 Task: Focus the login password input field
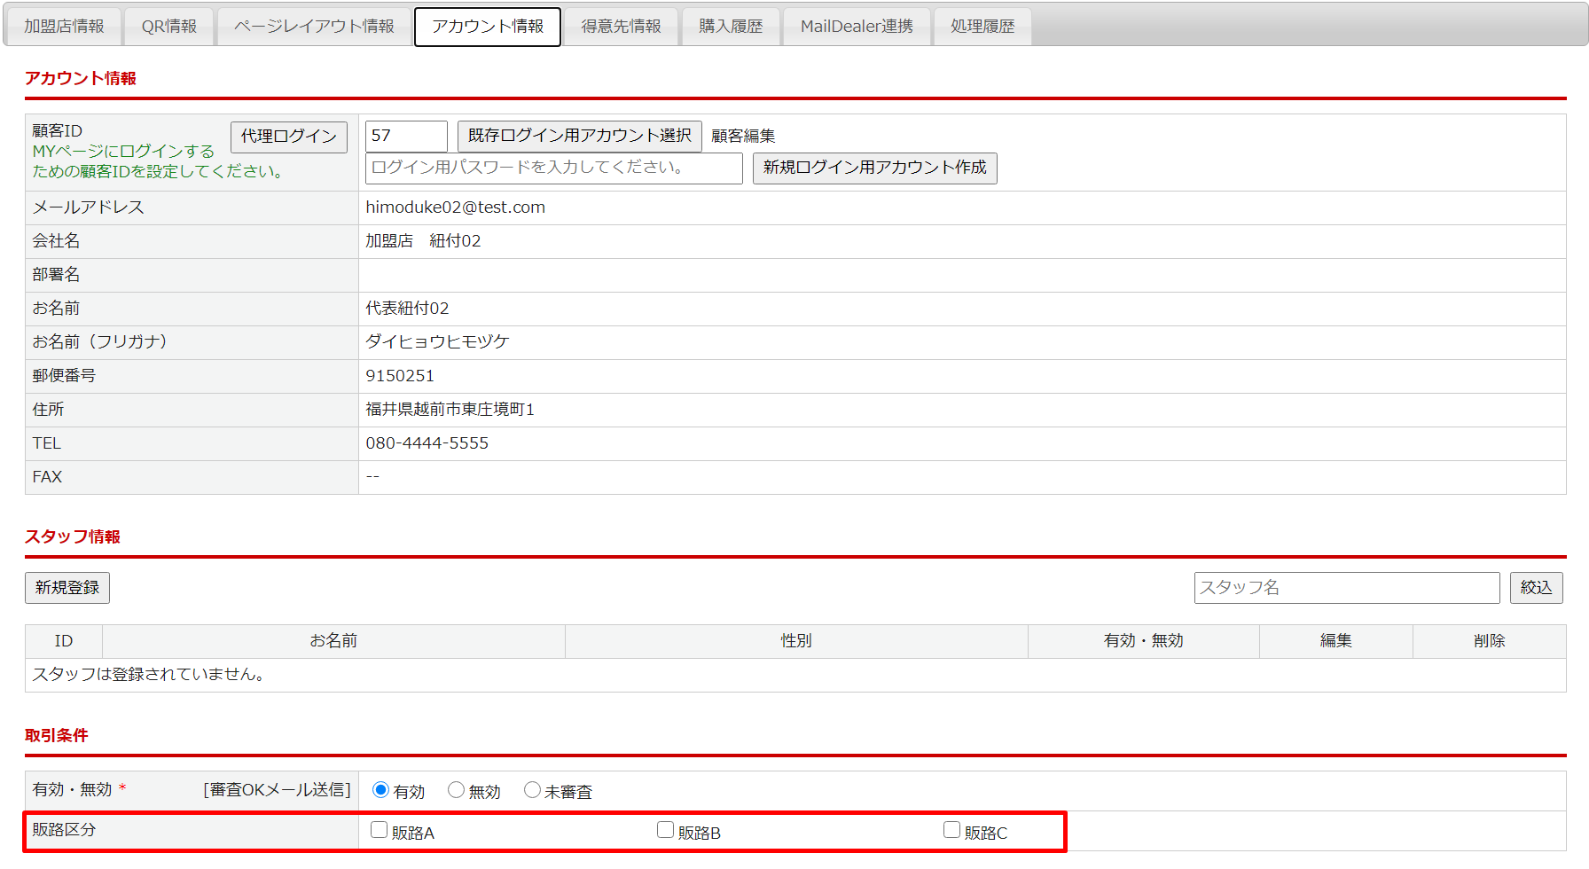pos(553,168)
